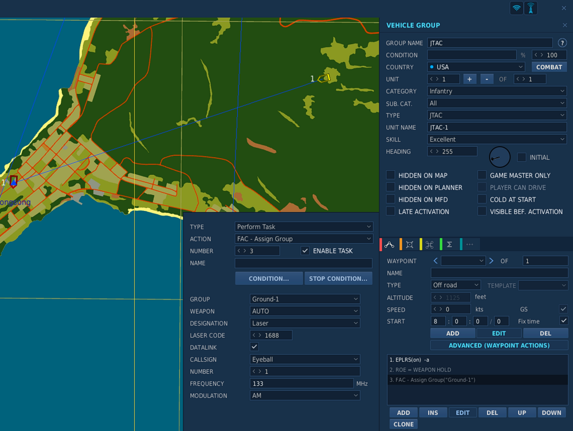Toggle the Enable Task checkbox
This screenshot has height=431, width=573.
(x=305, y=251)
